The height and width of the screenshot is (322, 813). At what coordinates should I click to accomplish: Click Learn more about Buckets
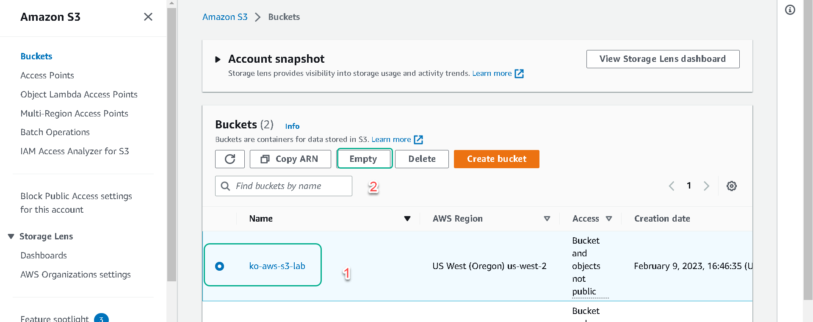click(391, 139)
